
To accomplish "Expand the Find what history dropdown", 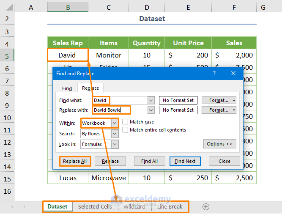I will pos(151,100).
